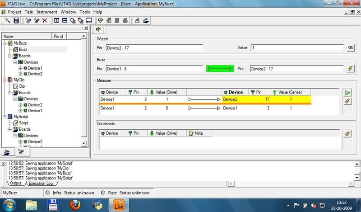Click the Pin id column header

click(x=59, y=36)
